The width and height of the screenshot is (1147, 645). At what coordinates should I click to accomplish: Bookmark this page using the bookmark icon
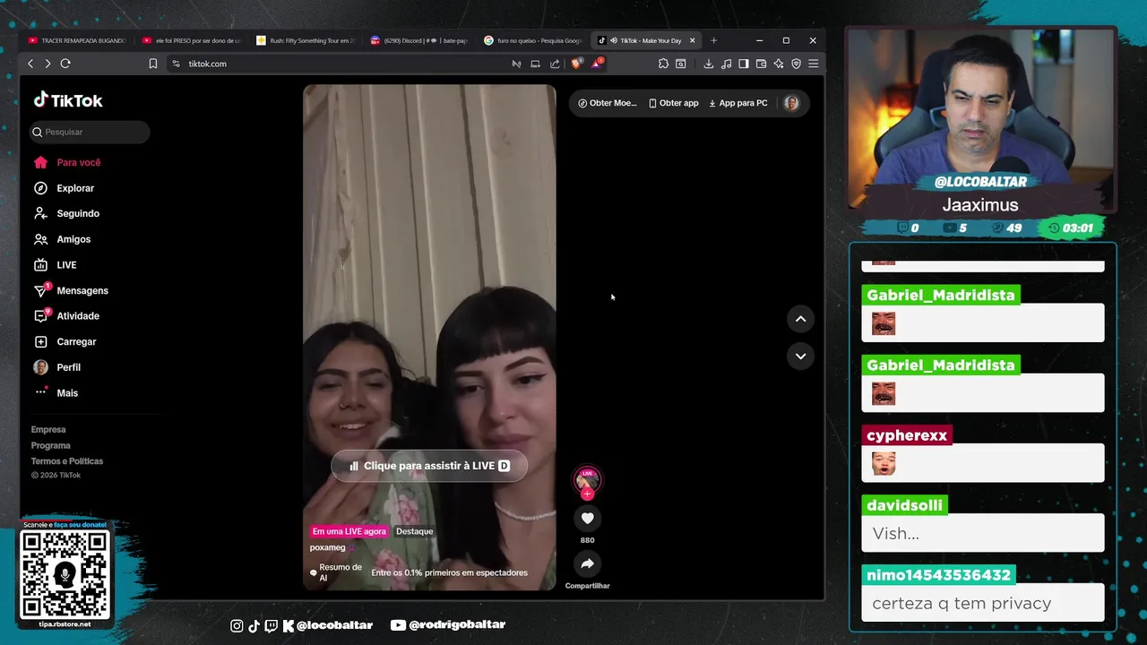point(152,64)
